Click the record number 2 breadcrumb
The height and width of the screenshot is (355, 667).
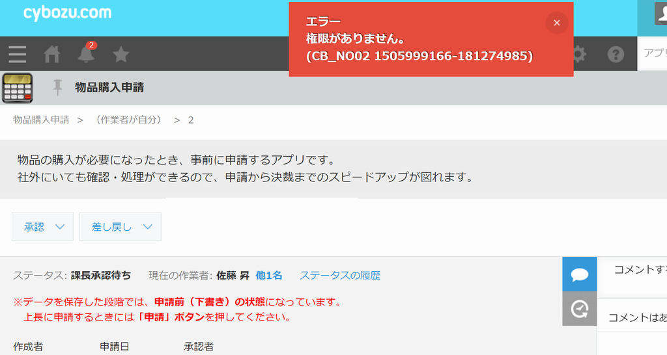point(191,120)
